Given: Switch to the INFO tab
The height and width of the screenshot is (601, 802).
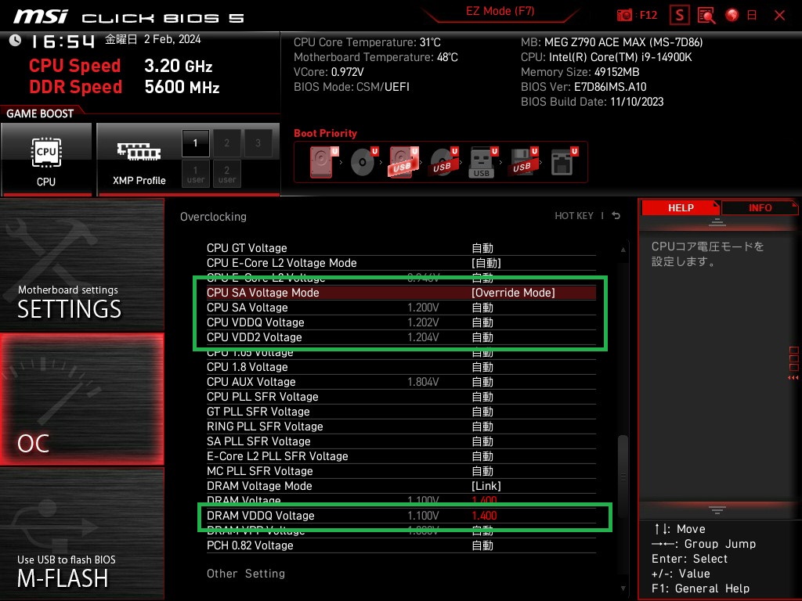Looking at the screenshot, I should (x=760, y=208).
